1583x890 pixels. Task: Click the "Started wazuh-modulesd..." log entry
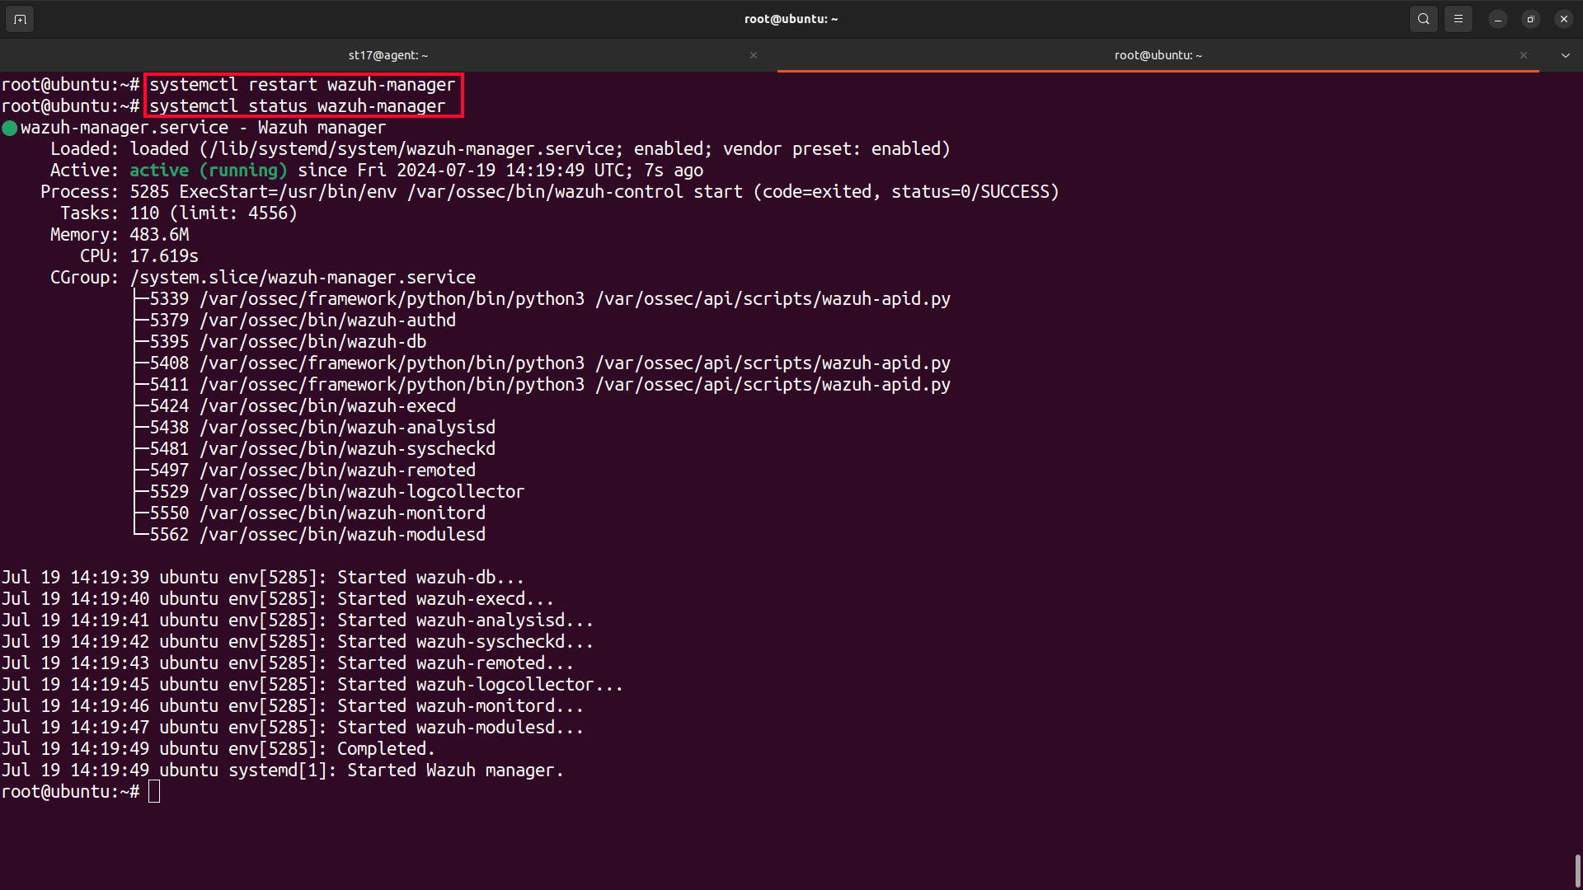click(x=293, y=728)
